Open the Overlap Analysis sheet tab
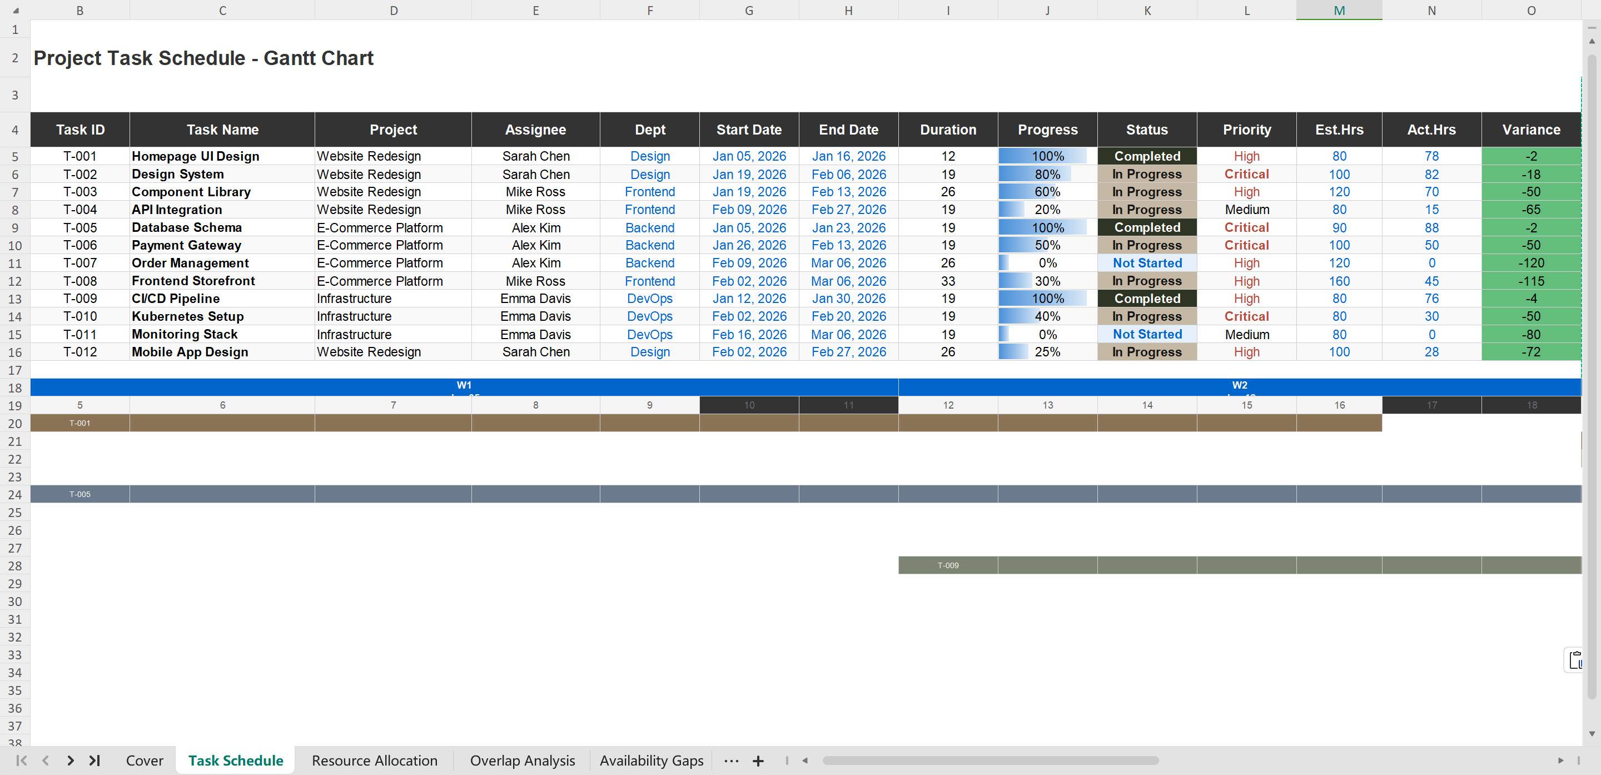This screenshot has width=1601, height=775. point(523,761)
